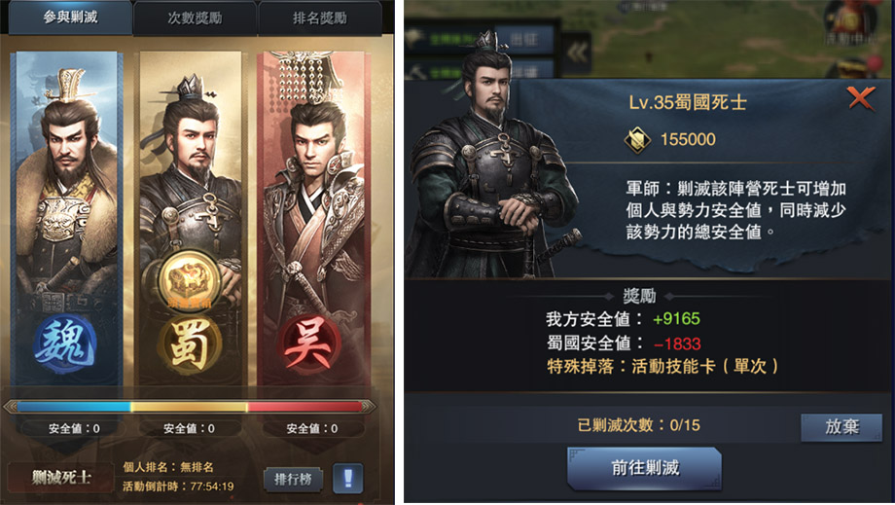Click the blue 魏 faction emblem

(x=64, y=343)
